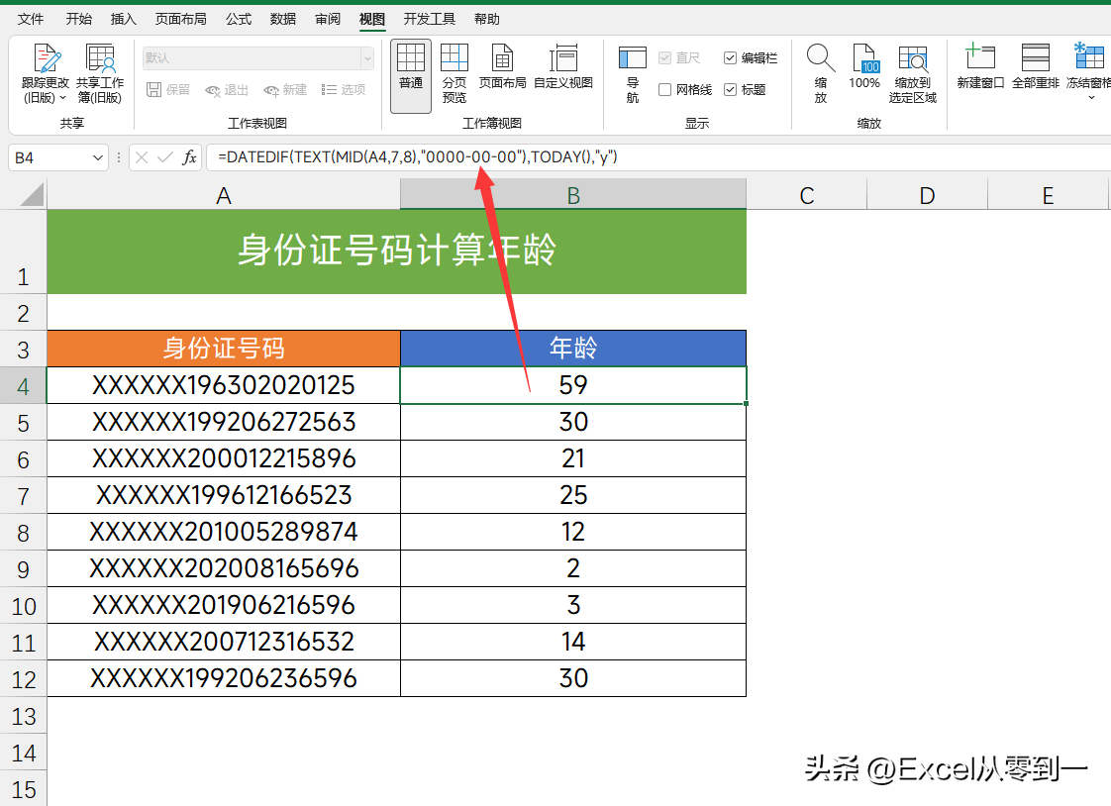Switch to the 插入 tab
The height and width of the screenshot is (806, 1111).
click(x=124, y=19)
